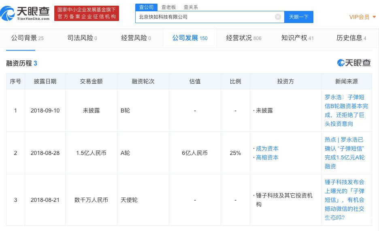Image resolution: width=379 pixels, height=231 pixels.
Task: Select valuation cell 6亿人民币
Action: (x=195, y=153)
